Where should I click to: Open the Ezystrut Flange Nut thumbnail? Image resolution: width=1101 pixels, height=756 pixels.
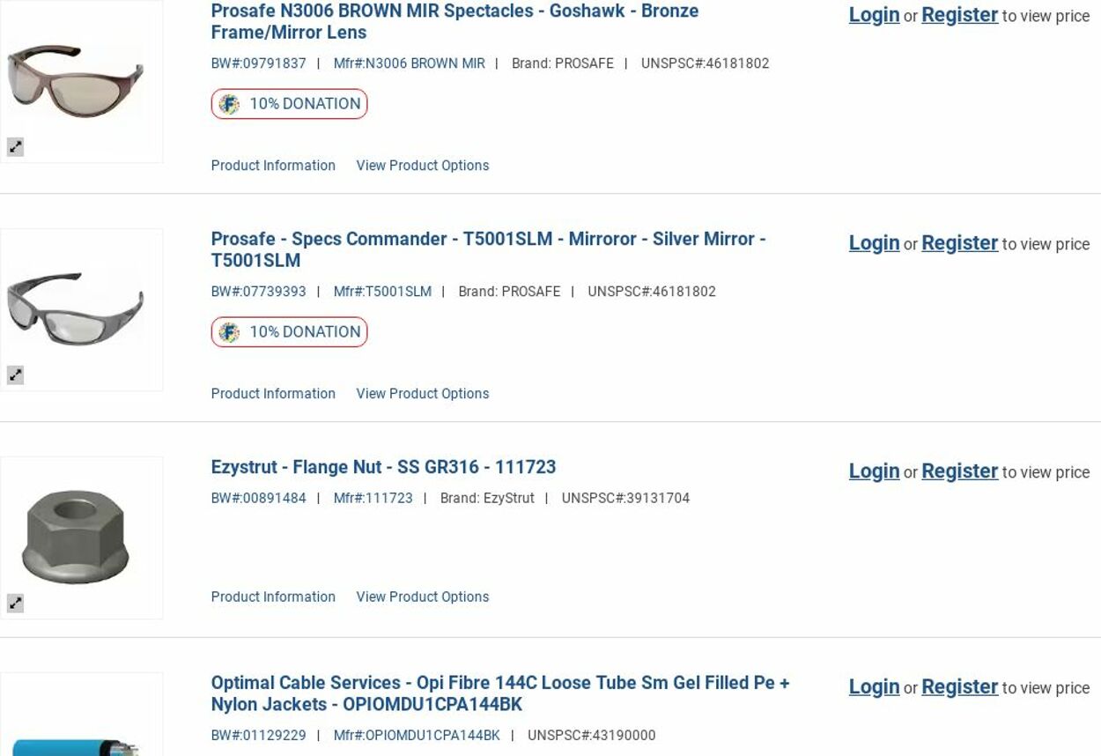point(76,536)
